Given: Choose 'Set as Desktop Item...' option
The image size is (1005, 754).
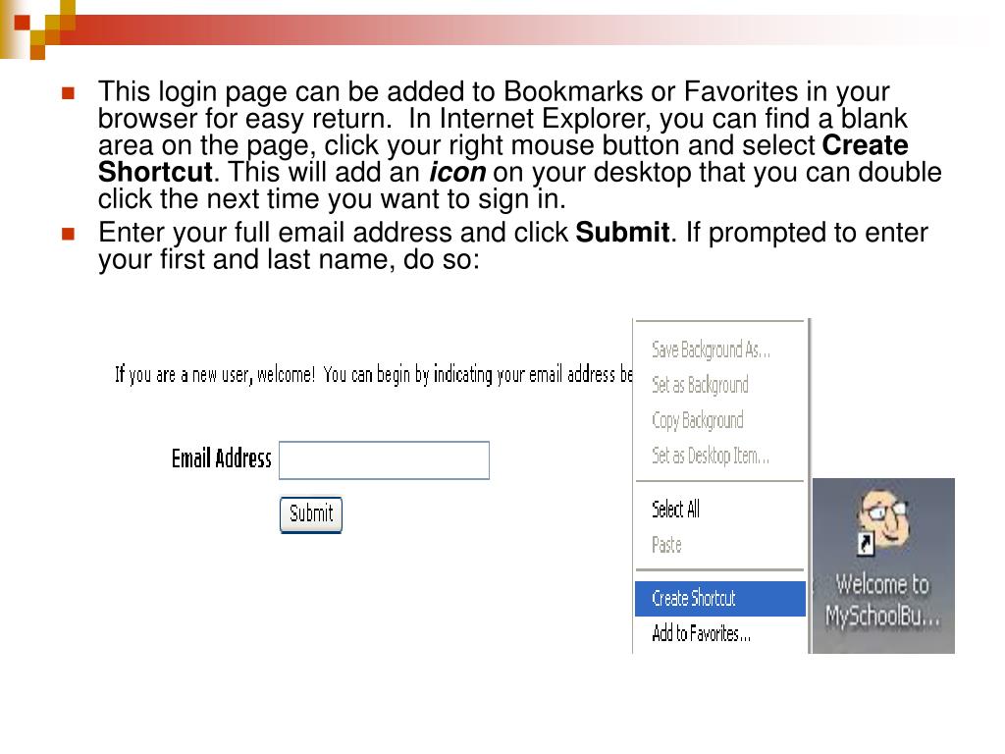Looking at the screenshot, I should point(710,456).
